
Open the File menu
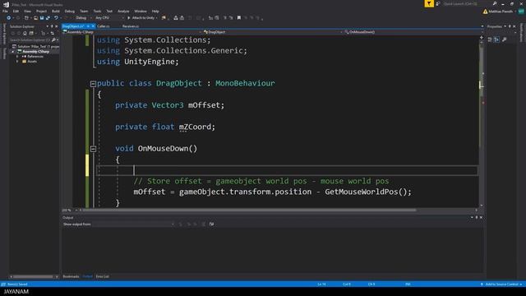click(x=5, y=11)
